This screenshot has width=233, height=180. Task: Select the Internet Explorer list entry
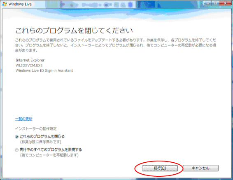[30, 60]
